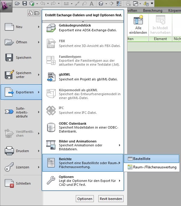Viewport: 181px width, 206px height.
Task: Expand the Neu submenu arrow
Action: [39, 27]
